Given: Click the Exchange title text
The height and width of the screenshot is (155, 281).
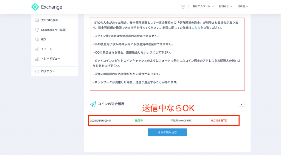Looking at the screenshot, I should click(x=52, y=7).
